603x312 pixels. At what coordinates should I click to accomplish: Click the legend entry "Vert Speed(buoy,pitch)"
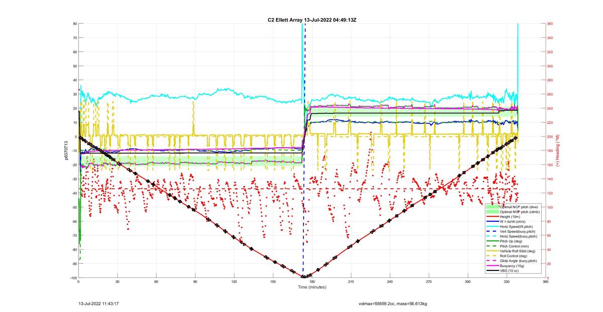click(517, 231)
